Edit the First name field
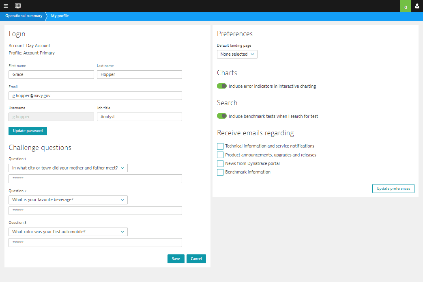Screen dimensions: 423x282 pyautogui.click(x=51, y=75)
